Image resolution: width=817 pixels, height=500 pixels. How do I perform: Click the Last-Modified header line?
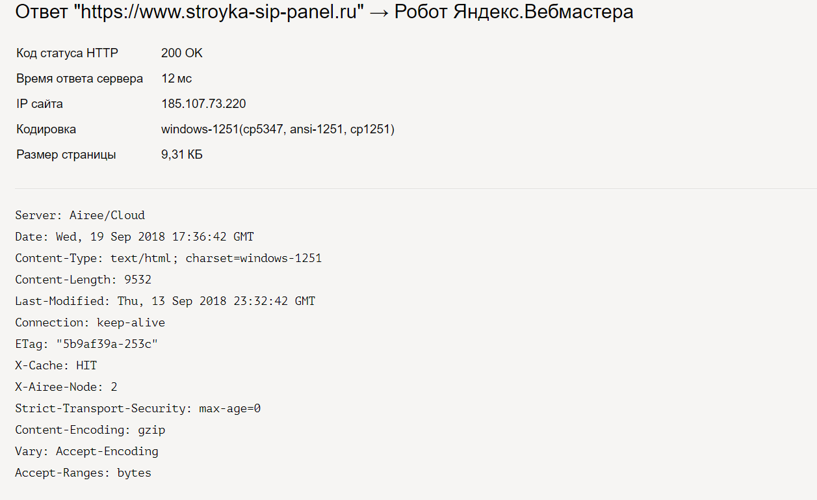(165, 301)
